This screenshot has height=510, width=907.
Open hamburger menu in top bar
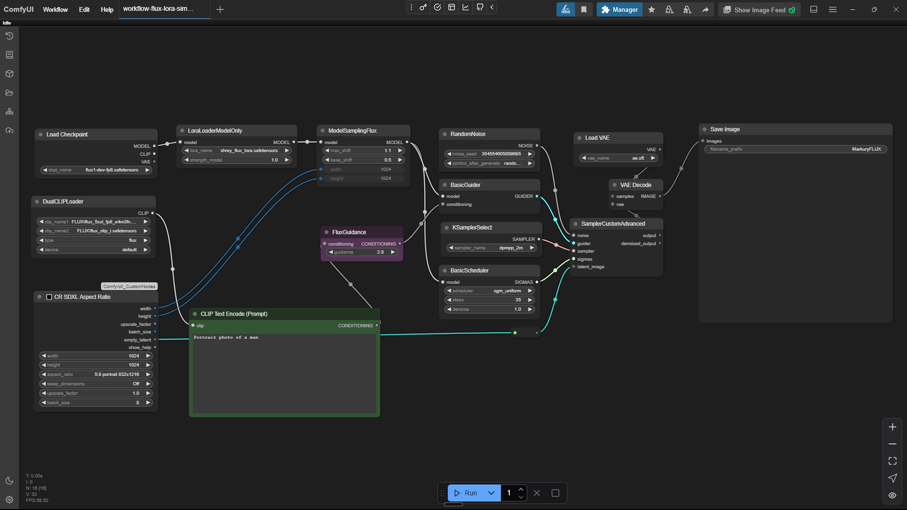tap(833, 9)
